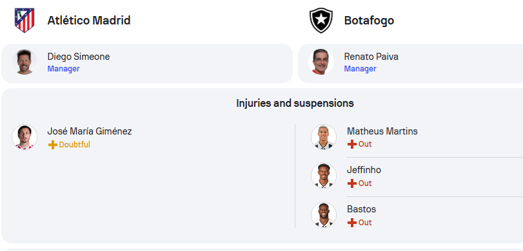Select the Renato Paiva name text

click(371, 57)
